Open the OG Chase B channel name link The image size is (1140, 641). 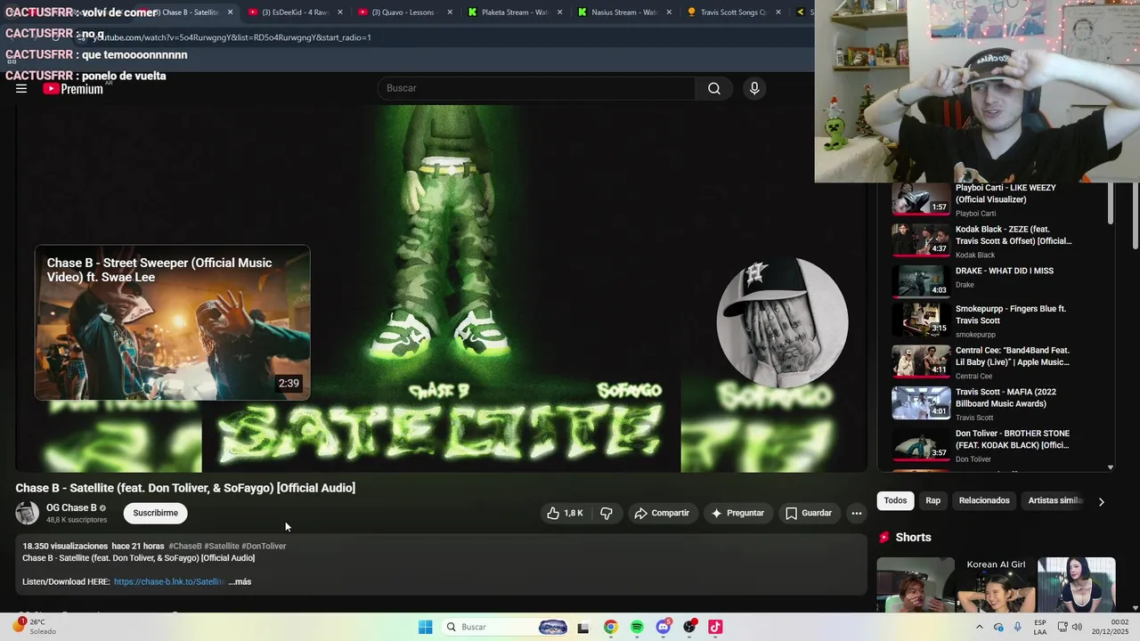click(71, 507)
